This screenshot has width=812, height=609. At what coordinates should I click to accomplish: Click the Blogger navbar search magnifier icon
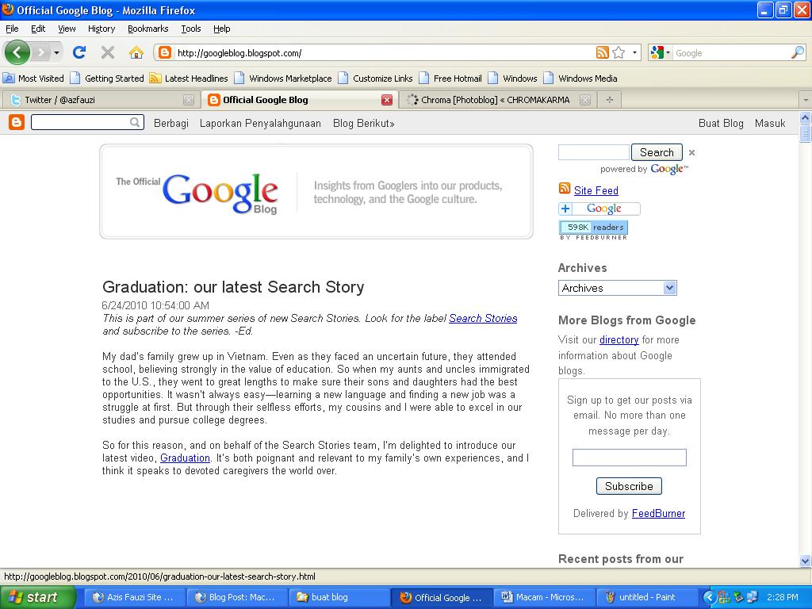(x=136, y=123)
